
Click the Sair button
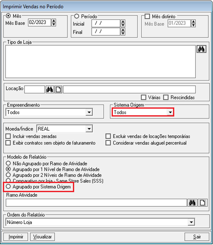point(197,237)
